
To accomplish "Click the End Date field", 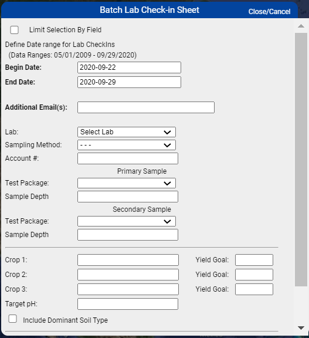I will (129, 82).
